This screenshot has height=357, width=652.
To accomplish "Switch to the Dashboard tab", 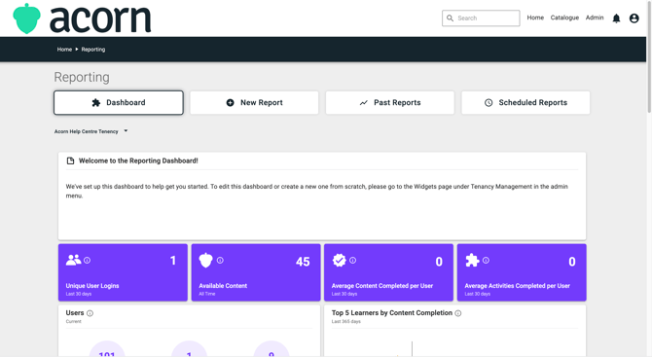I will [119, 103].
